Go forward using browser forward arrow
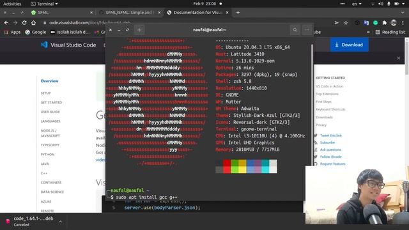The width and height of the screenshot is (409, 230). [15, 23]
